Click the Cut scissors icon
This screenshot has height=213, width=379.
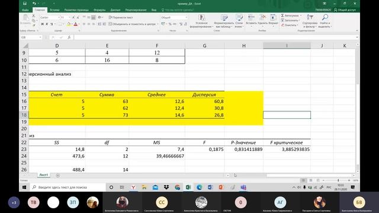[x=34, y=16]
